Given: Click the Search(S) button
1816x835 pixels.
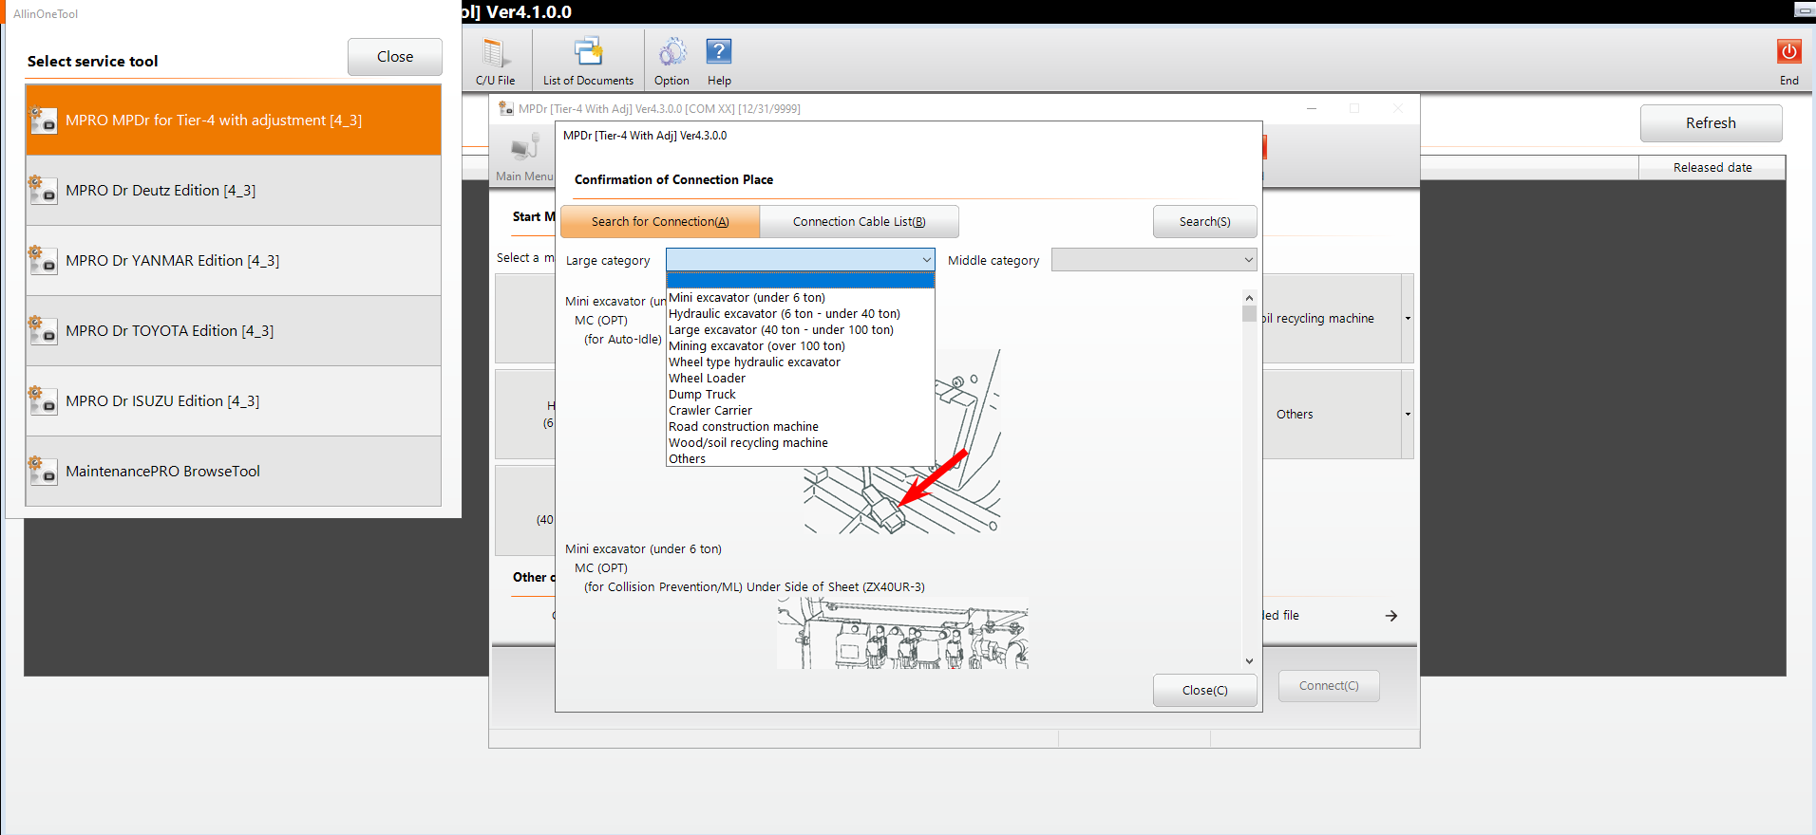Looking at the screenshot, I should (1204, 222).
